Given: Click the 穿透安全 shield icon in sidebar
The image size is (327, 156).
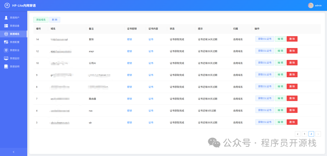Looking at the screenshot, I should (x=6, y=50).
